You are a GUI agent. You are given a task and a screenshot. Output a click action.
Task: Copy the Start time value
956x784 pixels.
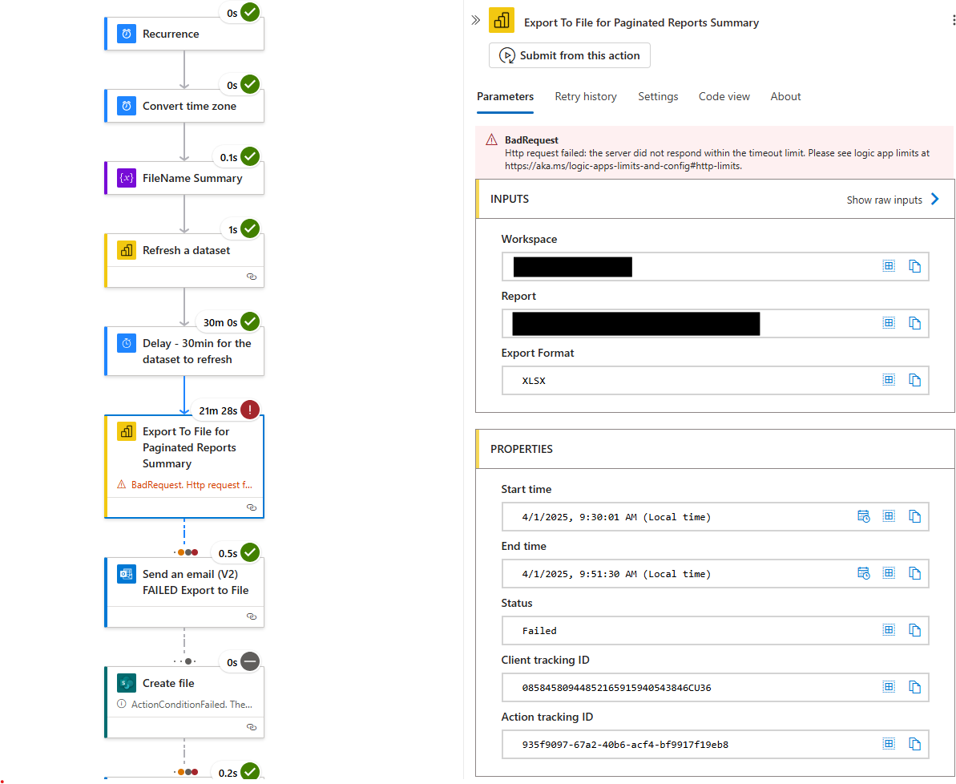(x=914, y=516)
